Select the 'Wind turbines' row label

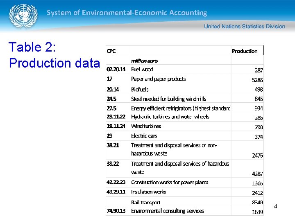pos(146,126)
